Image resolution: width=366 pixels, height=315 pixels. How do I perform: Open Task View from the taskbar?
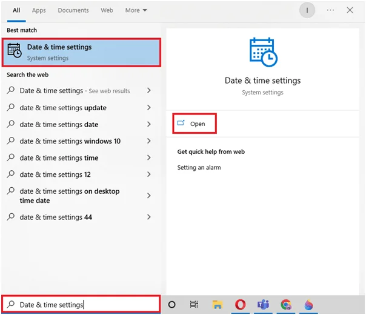pos(194,305)
